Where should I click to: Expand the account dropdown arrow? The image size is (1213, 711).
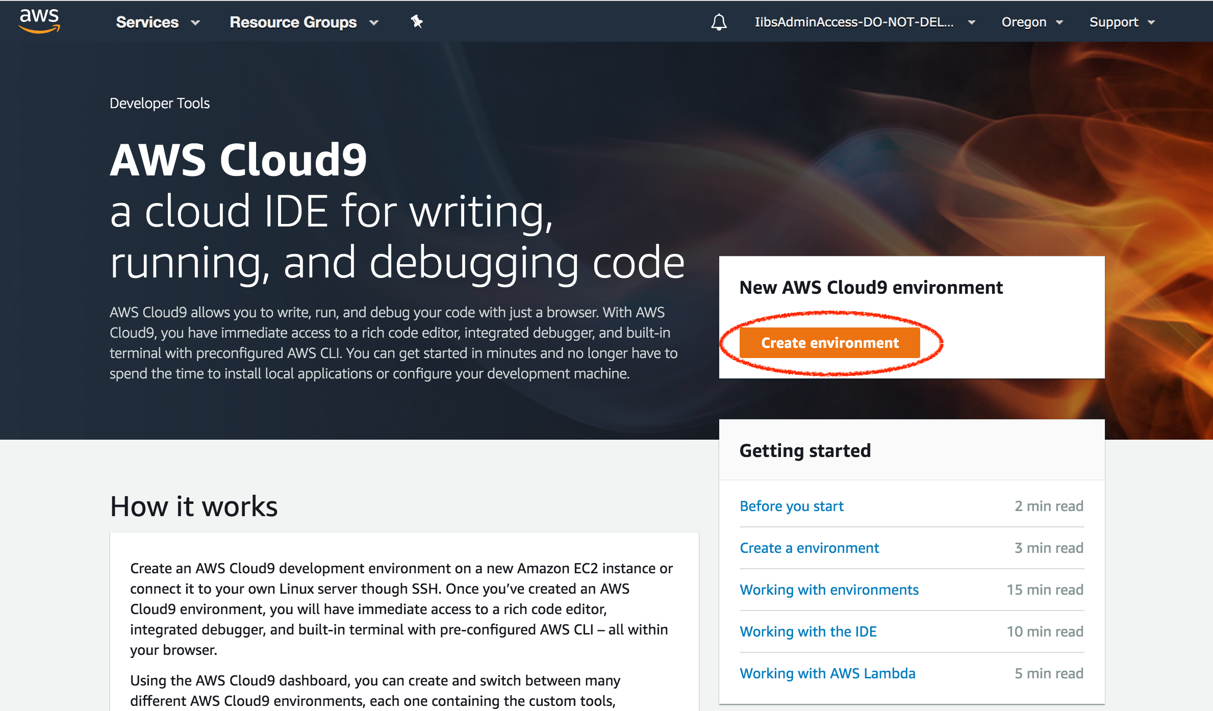[x=972, y=22]
